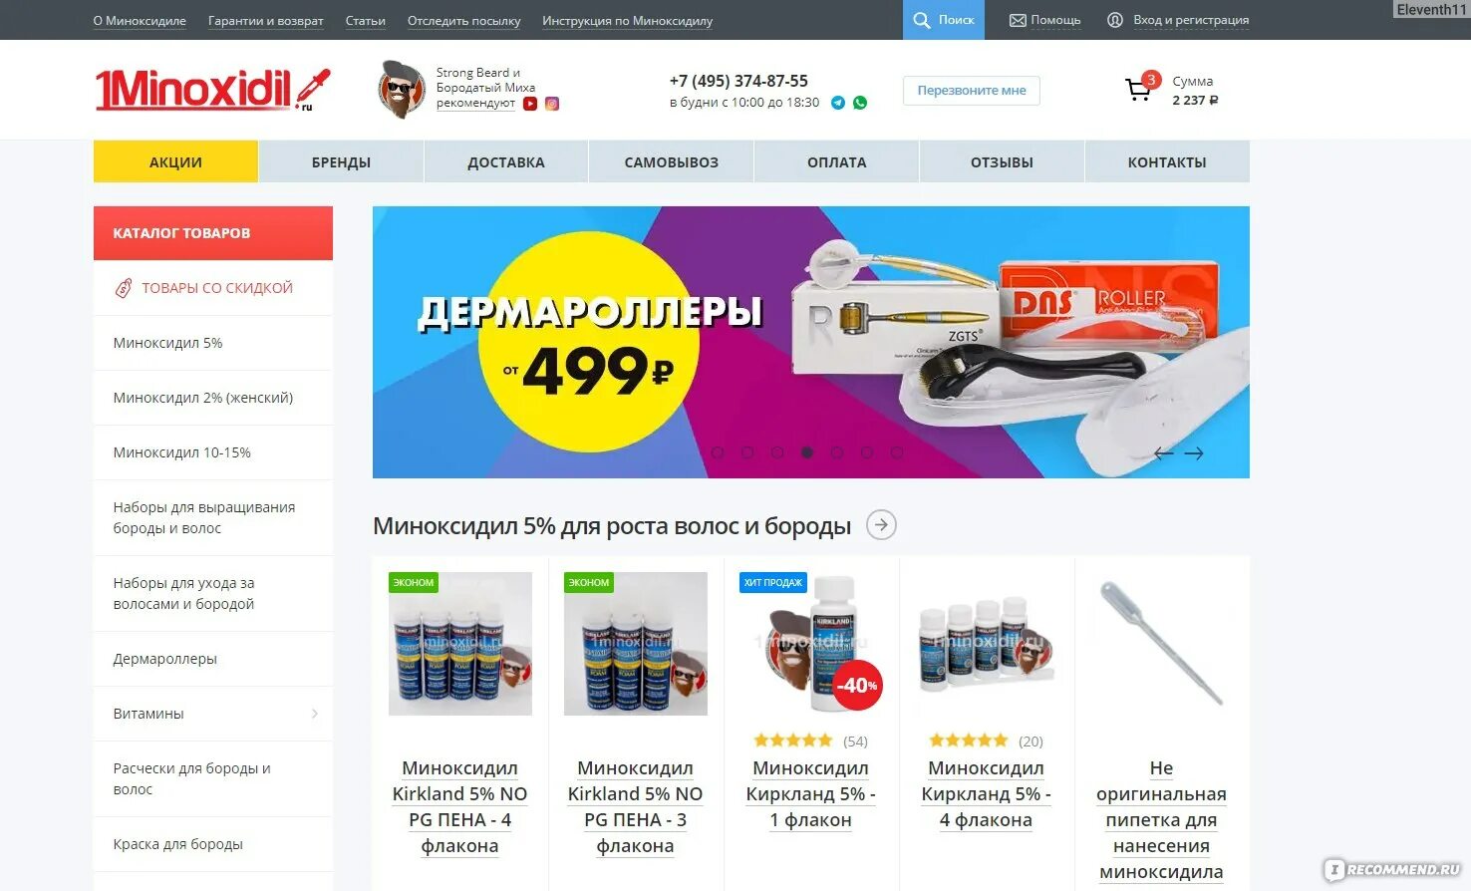Open circled arrow next to Миноксидил 5% heading
The height and width of the screenshot is (891, 1471).
(881, 525)
